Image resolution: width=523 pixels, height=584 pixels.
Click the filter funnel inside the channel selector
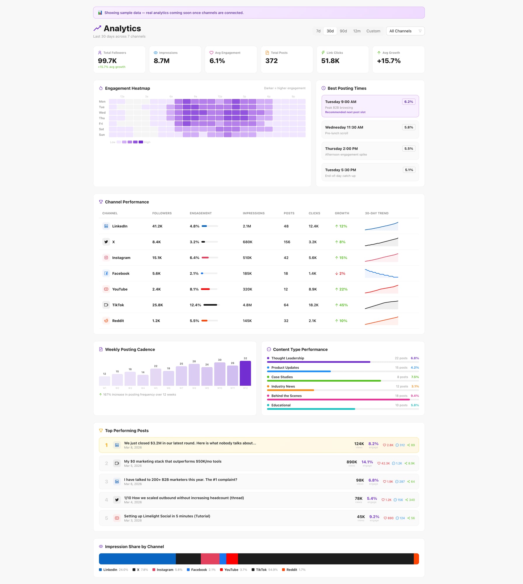tap(420, 31)
